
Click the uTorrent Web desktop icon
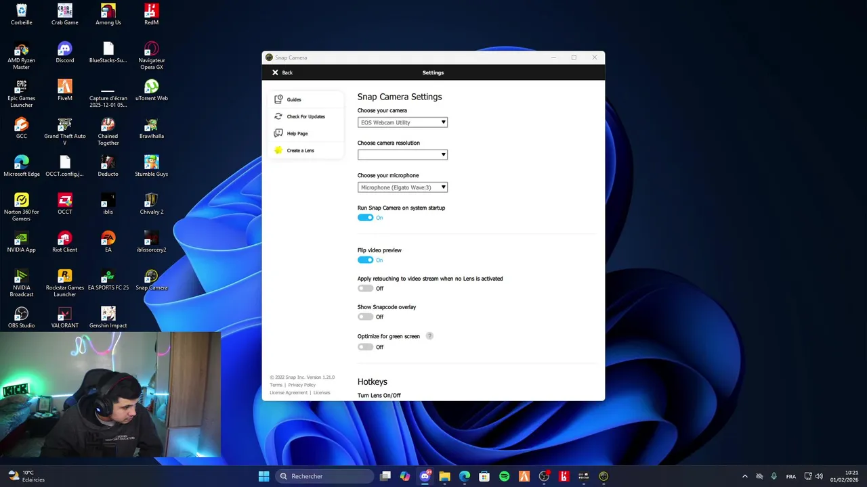point(152,91)
